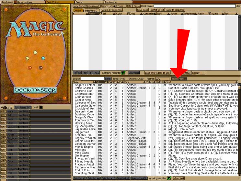Switch on the Rarity filter OFF toggle

coord(3,142)
